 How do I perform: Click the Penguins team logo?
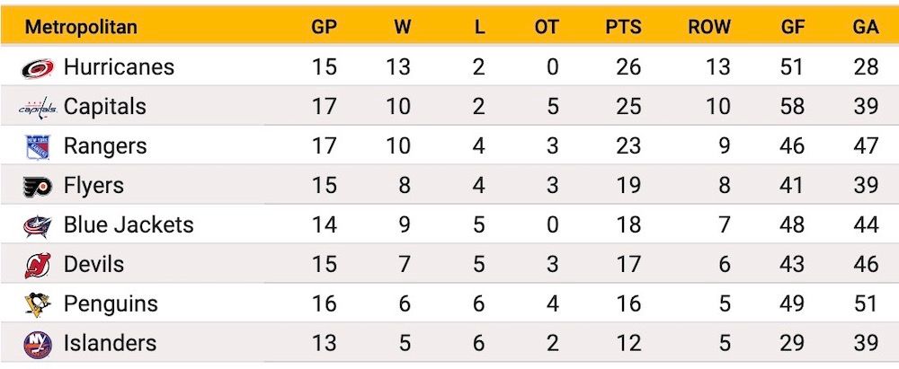tap(38, 304)
